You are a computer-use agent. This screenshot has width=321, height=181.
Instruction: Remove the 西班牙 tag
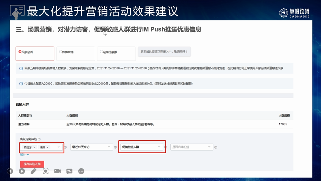(34, 147)
